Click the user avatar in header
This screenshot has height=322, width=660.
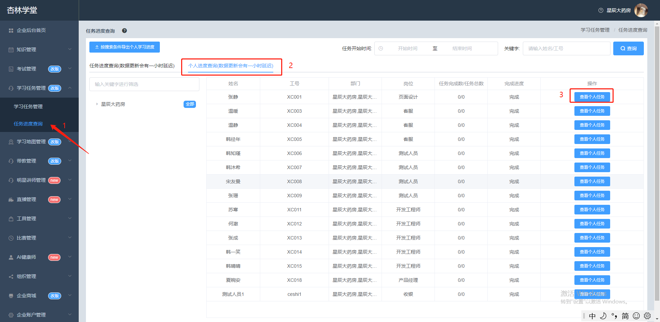click(641, 10)
